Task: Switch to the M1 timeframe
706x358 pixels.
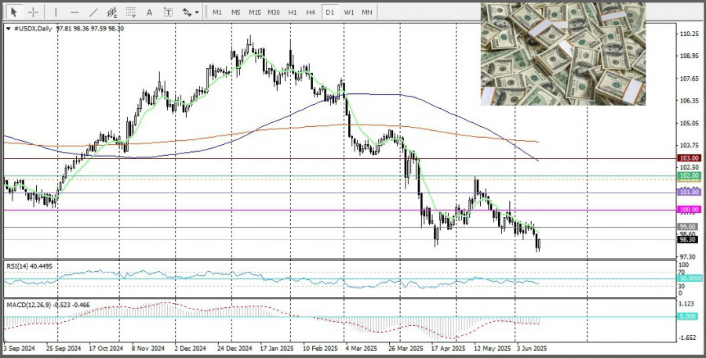Action: pyautogui.click(x=217, y=13)
